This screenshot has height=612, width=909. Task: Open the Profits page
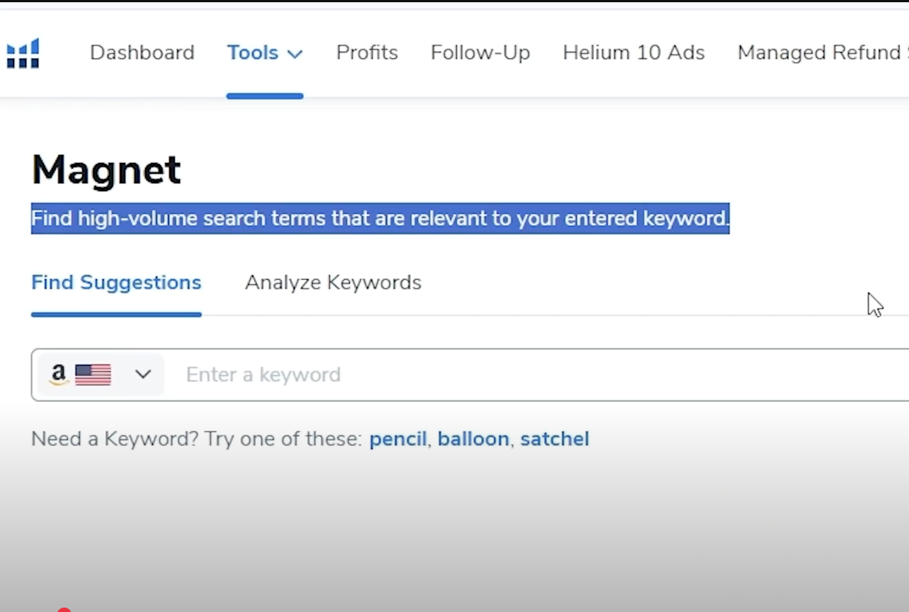pos(367,53)
